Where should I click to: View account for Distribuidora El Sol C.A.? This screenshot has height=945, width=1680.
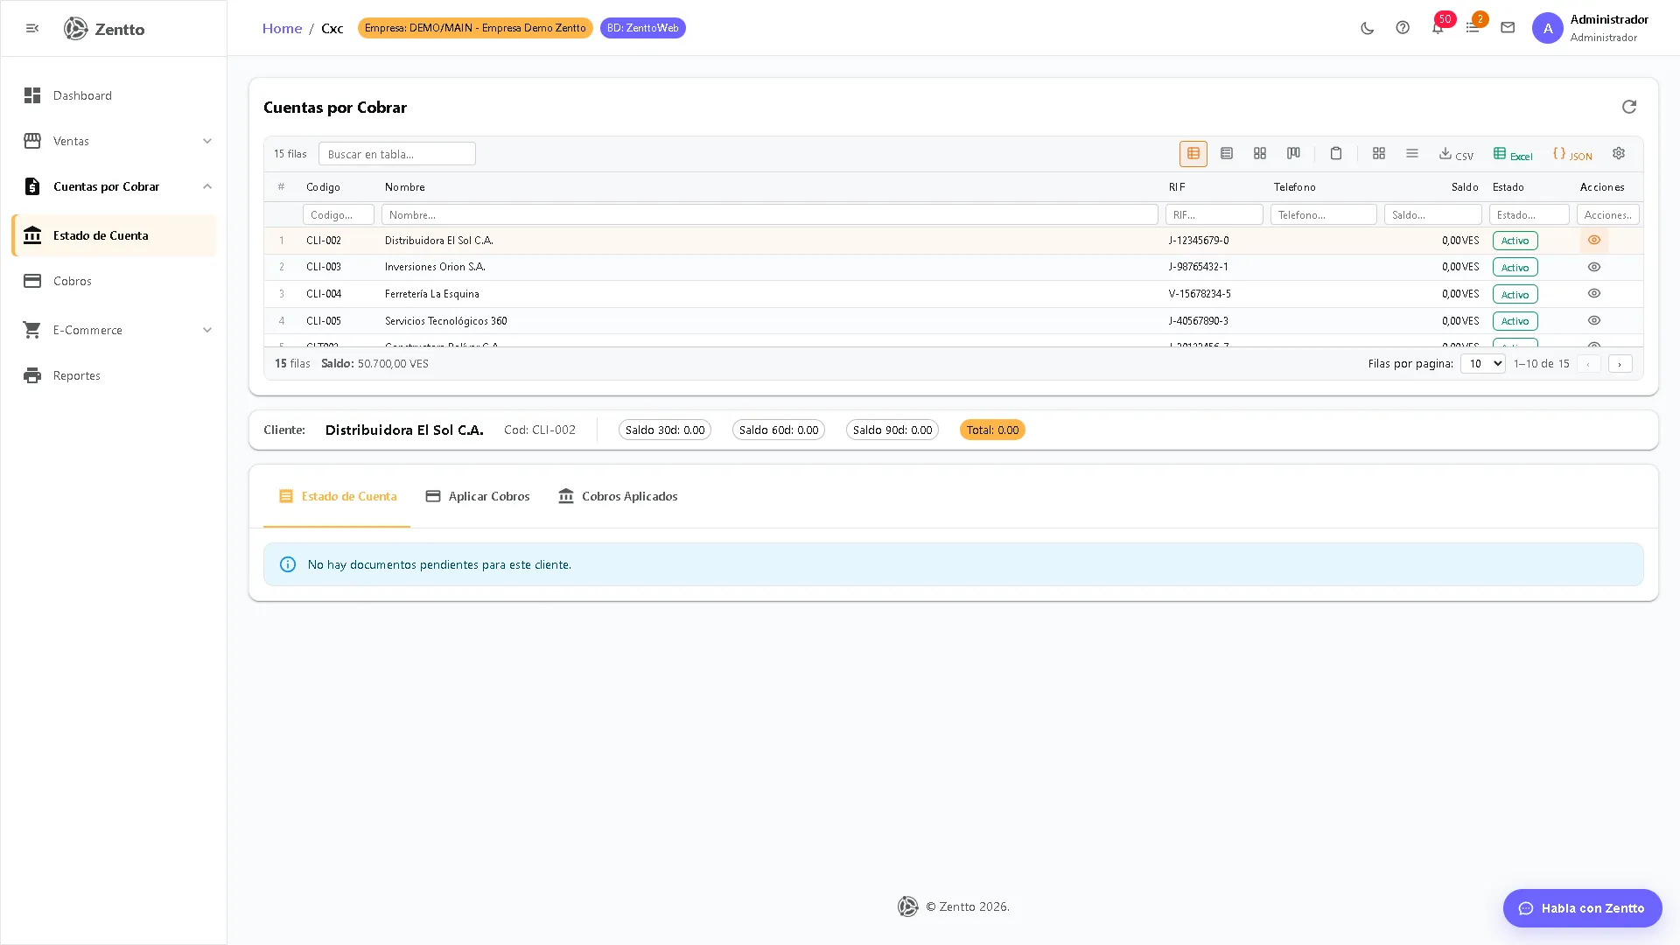pyautogui.click(x=1594, y=241)
